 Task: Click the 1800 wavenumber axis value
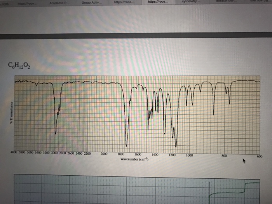coord(121,154)
